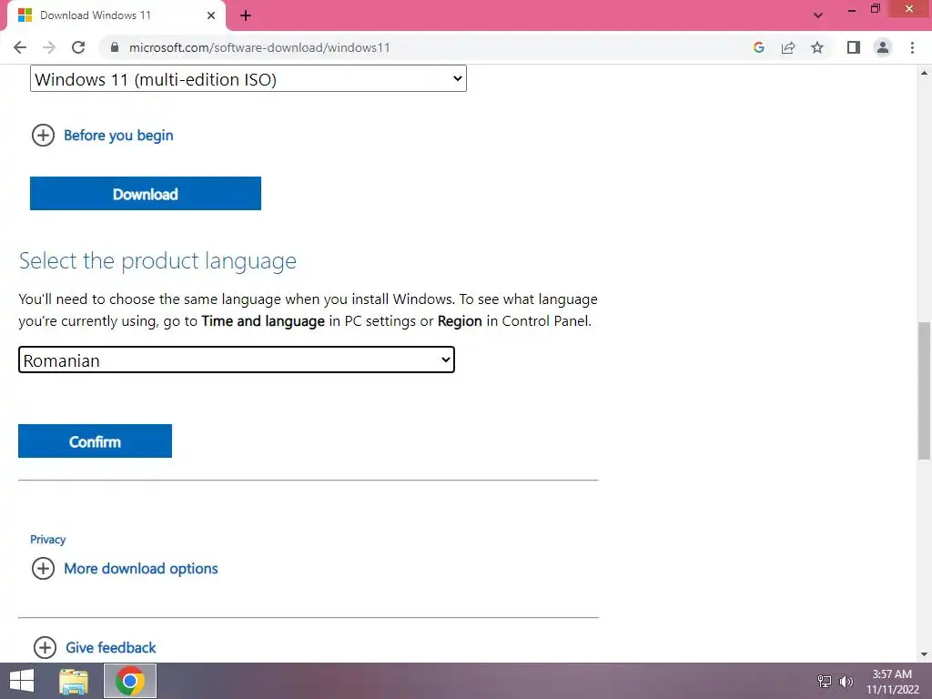Open Chrome's three-dot menu
932x699 pixels.
click(x=912, y=47)
